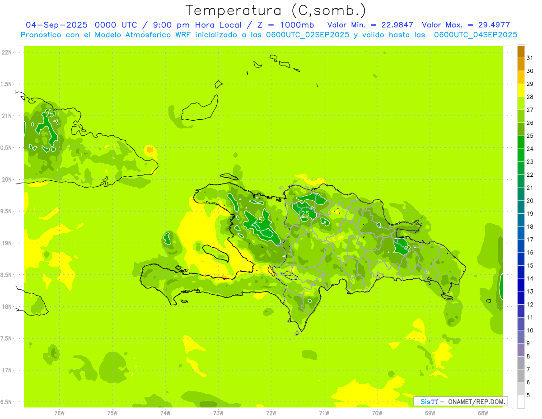Click the '20N' latitude label
542x419 pixels.
coord(7,179)
